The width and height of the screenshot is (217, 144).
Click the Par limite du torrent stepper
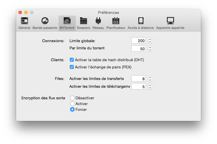coord(150,49)
